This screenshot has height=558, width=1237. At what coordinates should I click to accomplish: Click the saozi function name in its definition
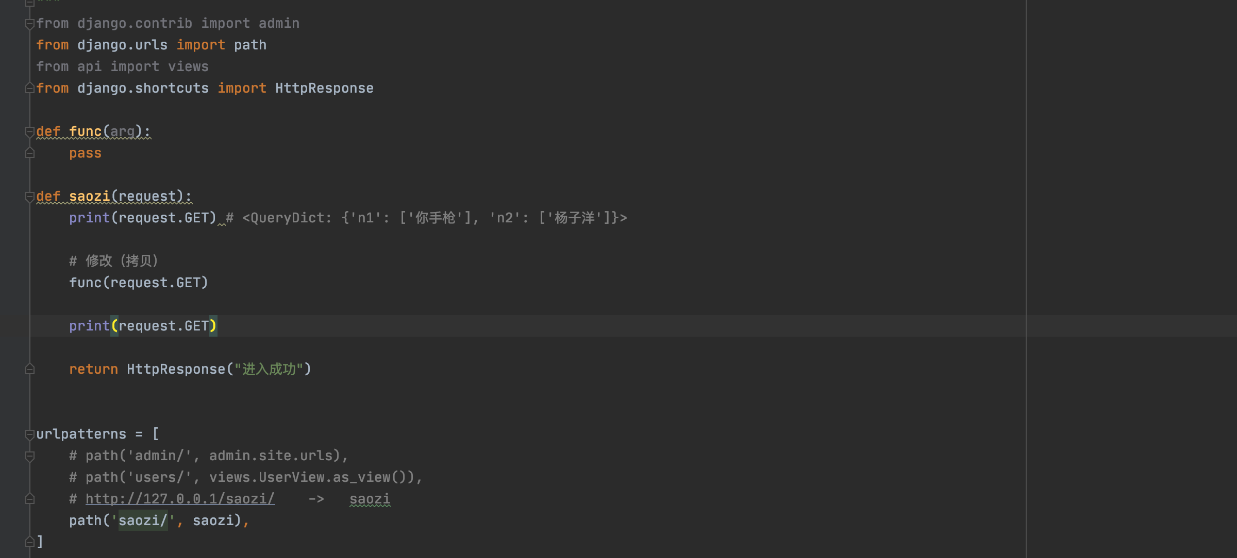[89, 196]
